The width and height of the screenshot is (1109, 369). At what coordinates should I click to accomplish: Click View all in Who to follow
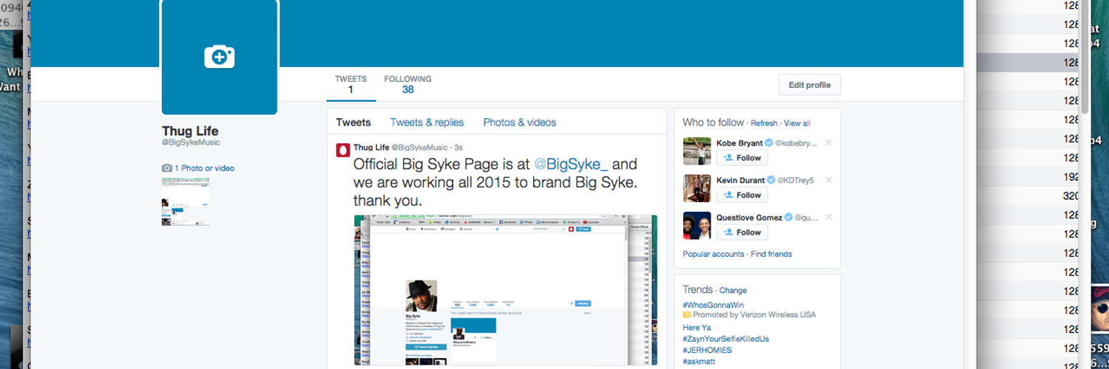(797, 123)
